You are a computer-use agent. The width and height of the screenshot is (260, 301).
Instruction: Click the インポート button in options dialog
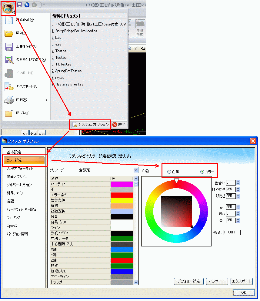tap(217, 281)
